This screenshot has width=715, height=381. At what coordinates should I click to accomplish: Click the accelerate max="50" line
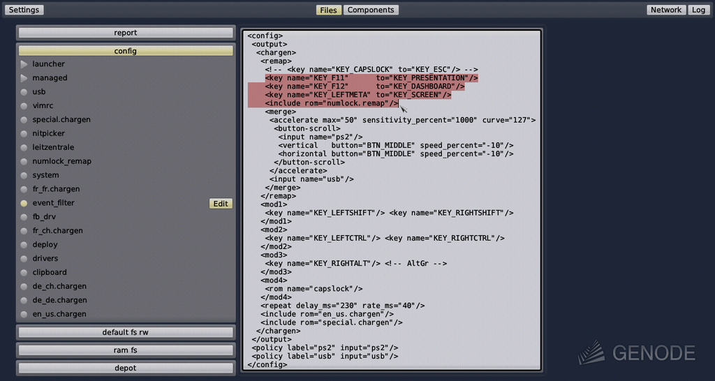403,120
